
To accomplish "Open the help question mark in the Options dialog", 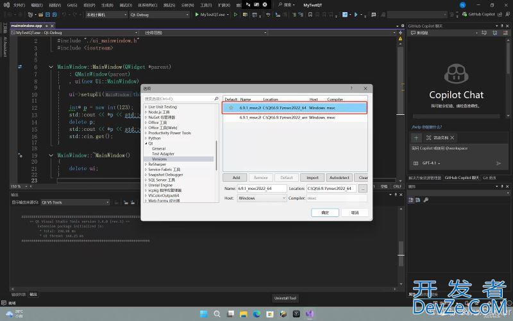I will [351, 89].
